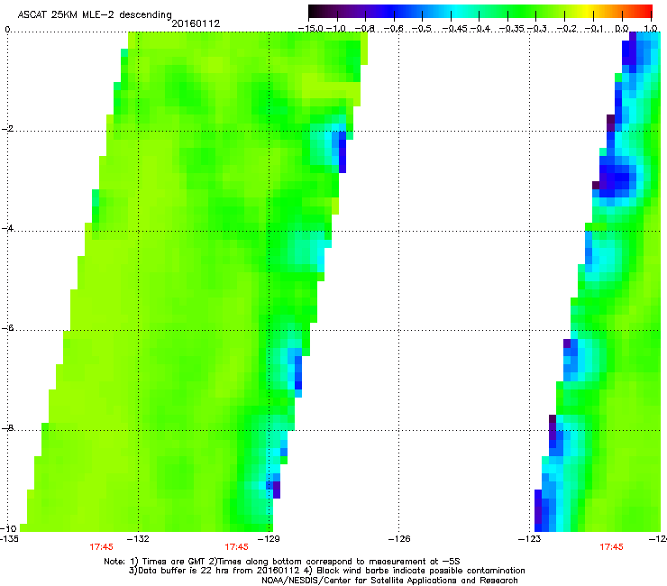Click the longitude label -126
Viewport: 667px width, 586px height.
coord(399,539)
